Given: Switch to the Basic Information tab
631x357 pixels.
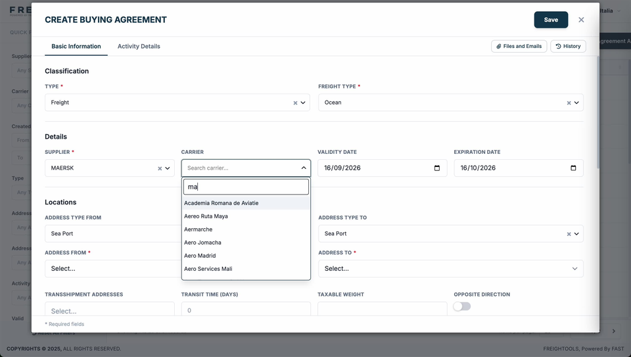Looking at the screenshot, I should [x=76, y=46].
